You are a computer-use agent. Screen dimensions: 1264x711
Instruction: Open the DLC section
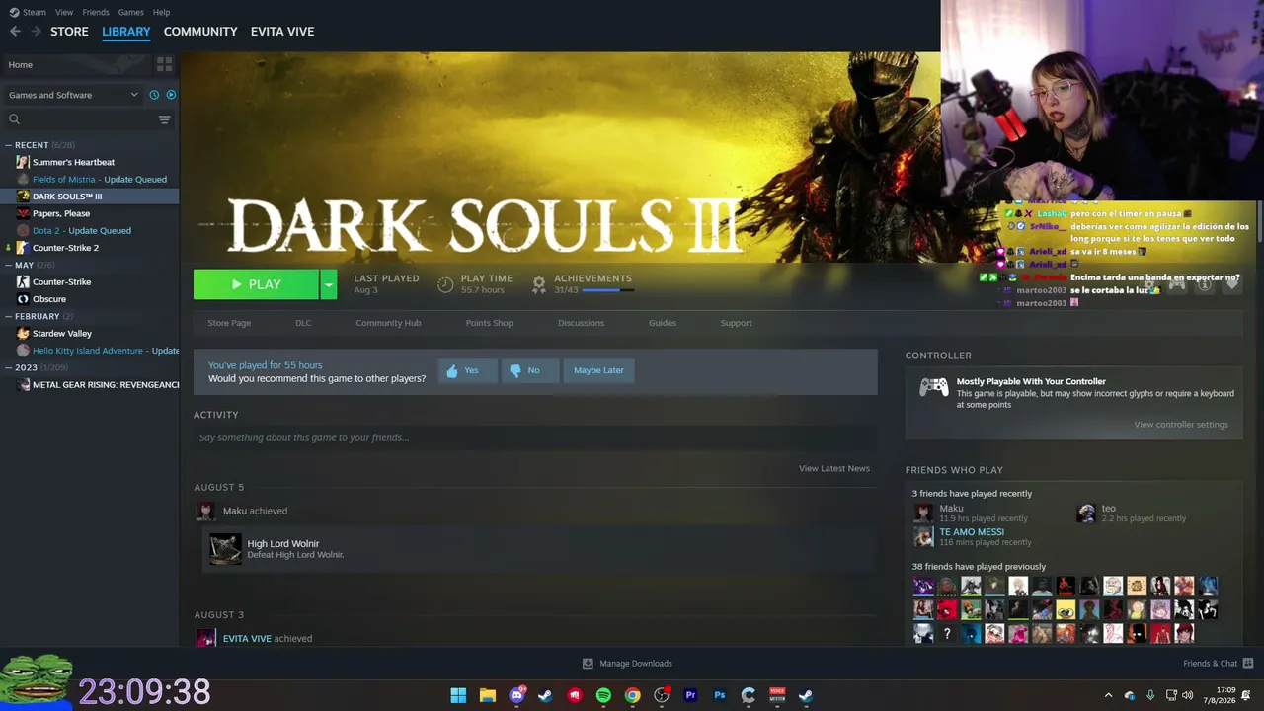(x=303, y=323)
